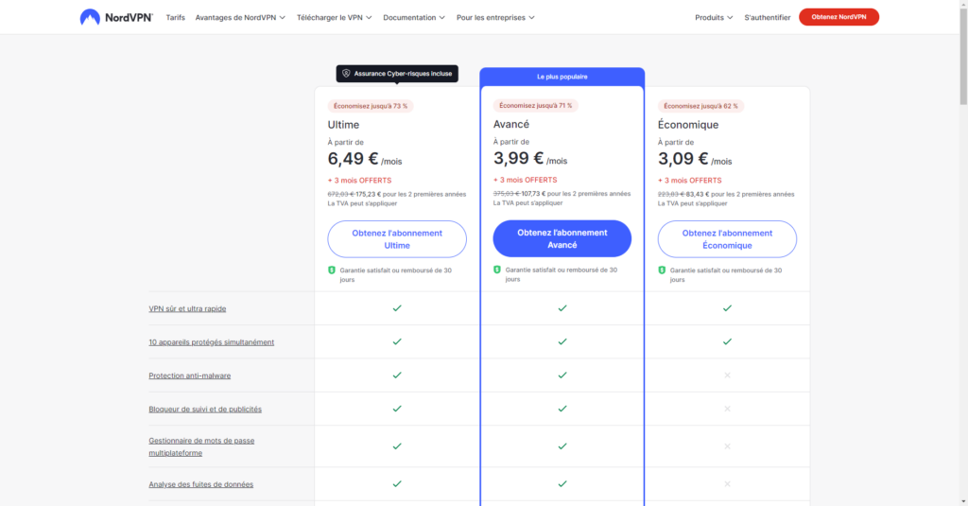This screenshot has height=506, width=968.
Task: Expand the Produits dropdown
Action: click(x=714, y=17)
